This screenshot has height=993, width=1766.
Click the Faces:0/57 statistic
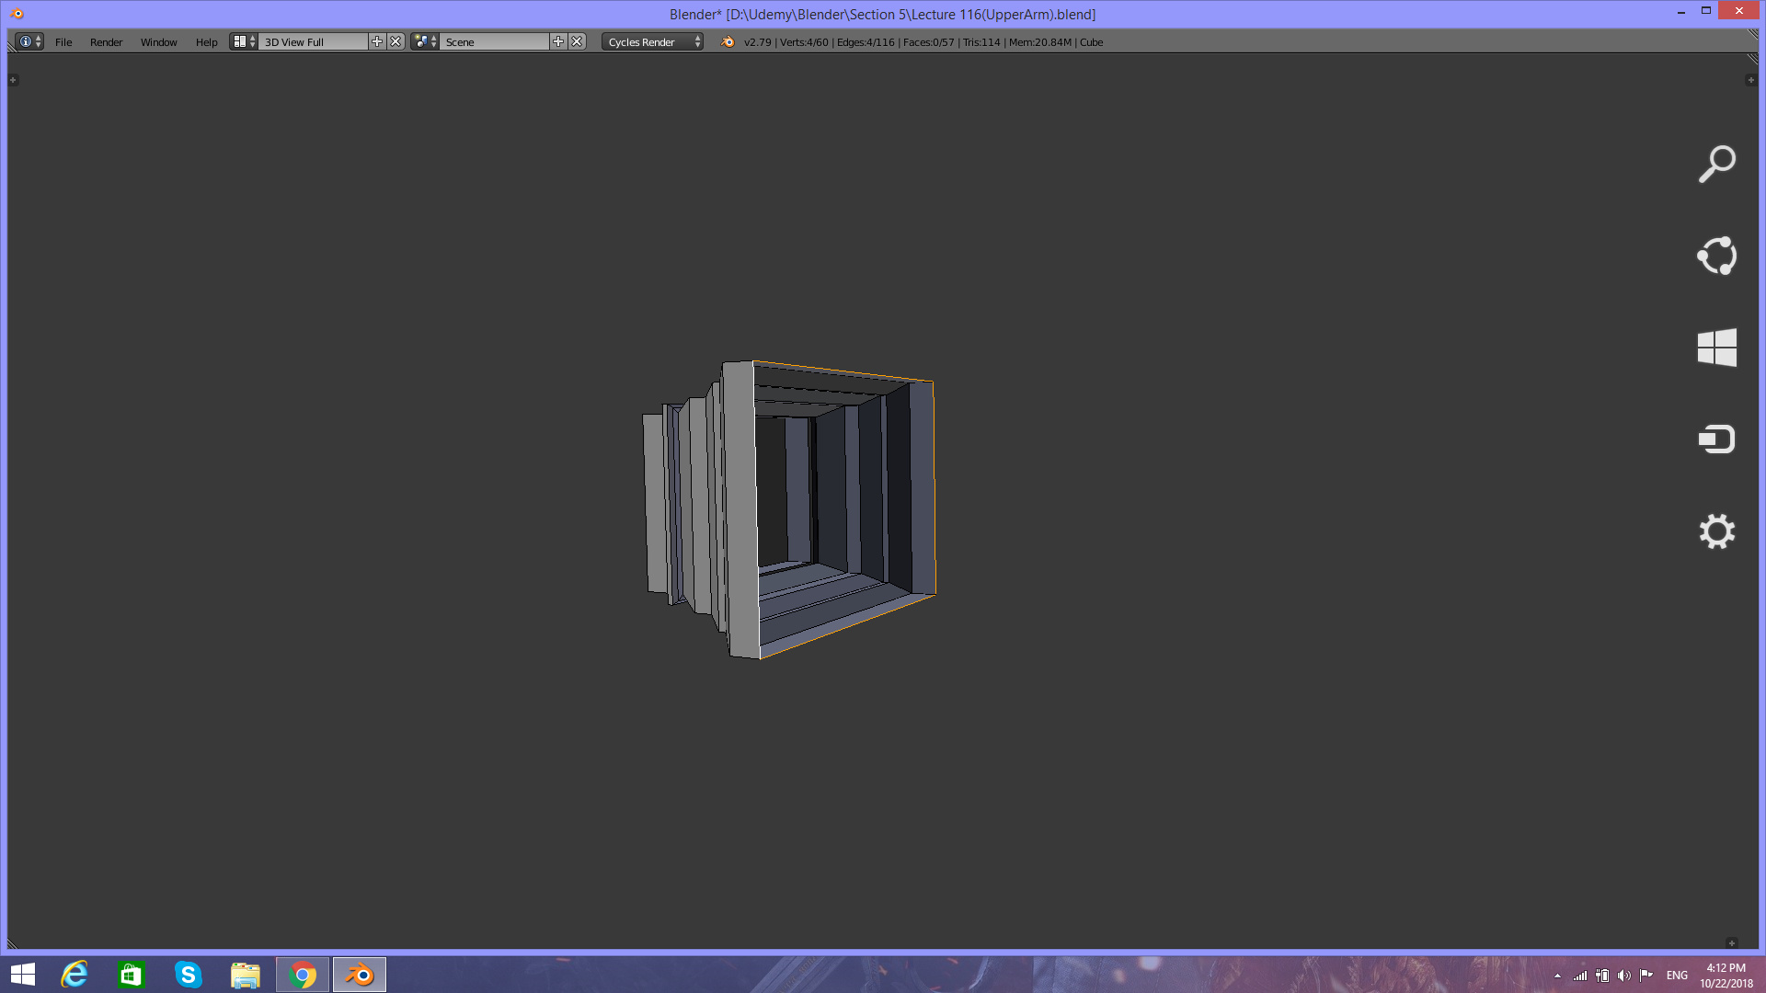(929, 42)
